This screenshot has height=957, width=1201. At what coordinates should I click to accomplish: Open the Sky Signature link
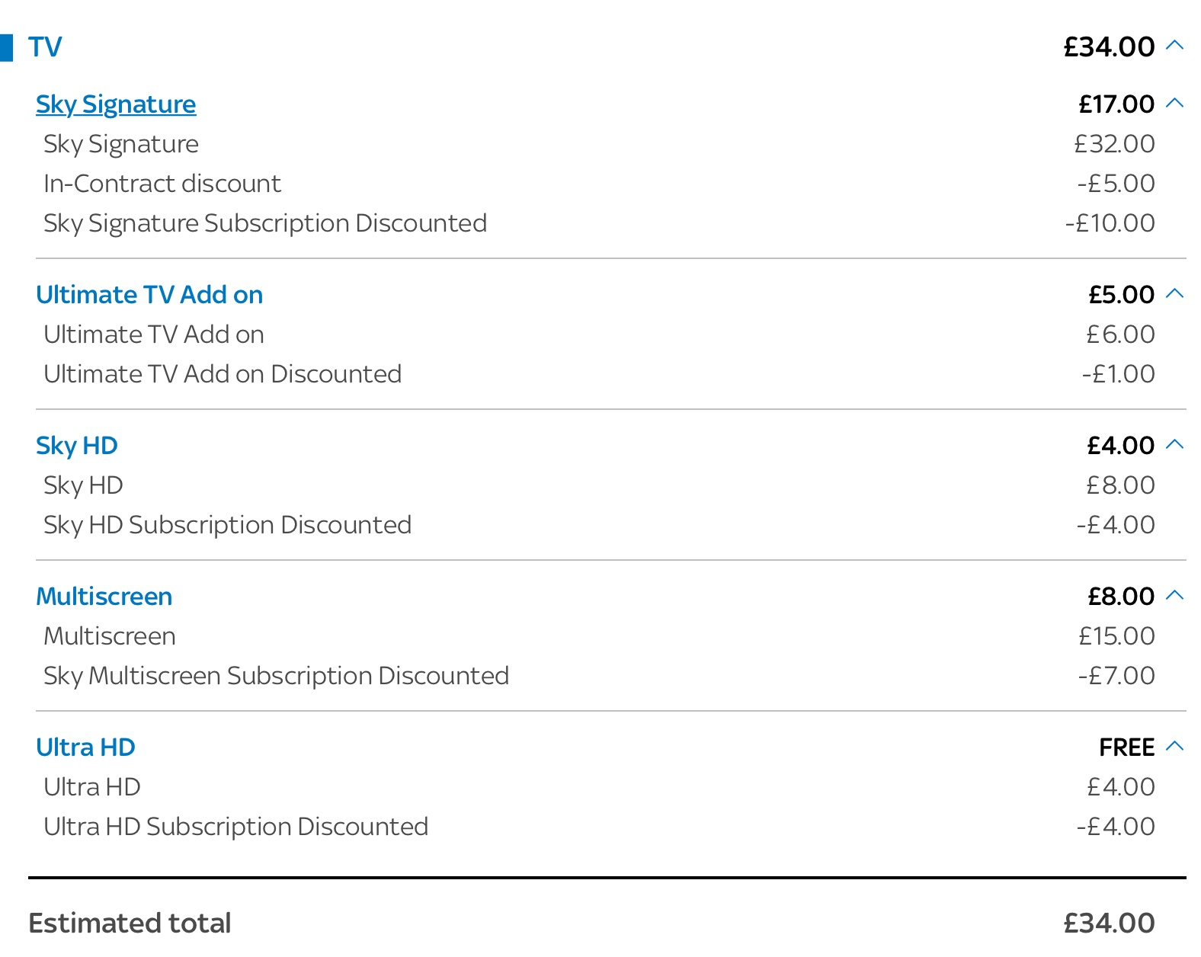(116, 104)
